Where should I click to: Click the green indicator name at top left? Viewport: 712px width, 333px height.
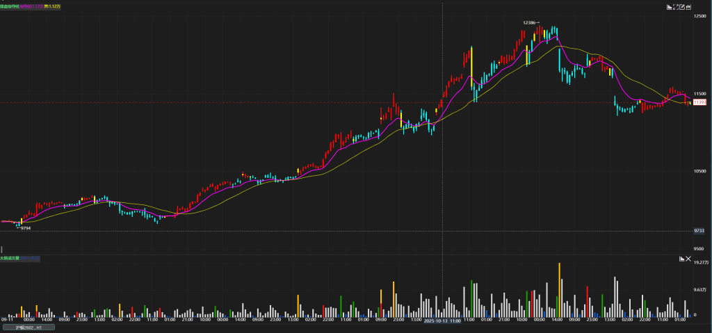pos(10,6)
